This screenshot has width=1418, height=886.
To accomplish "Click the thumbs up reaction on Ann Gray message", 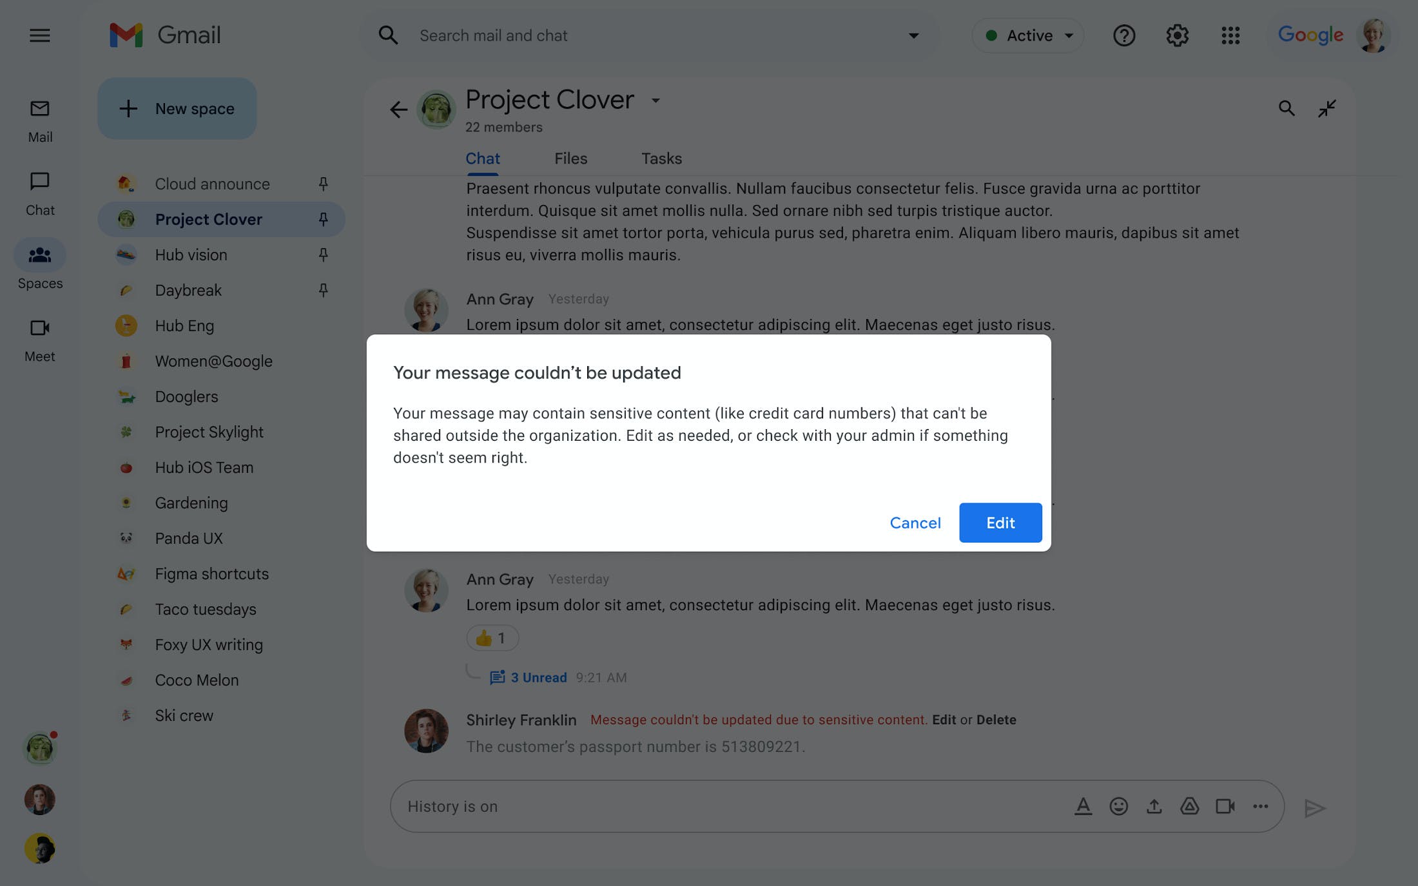I will click(492, 637).
